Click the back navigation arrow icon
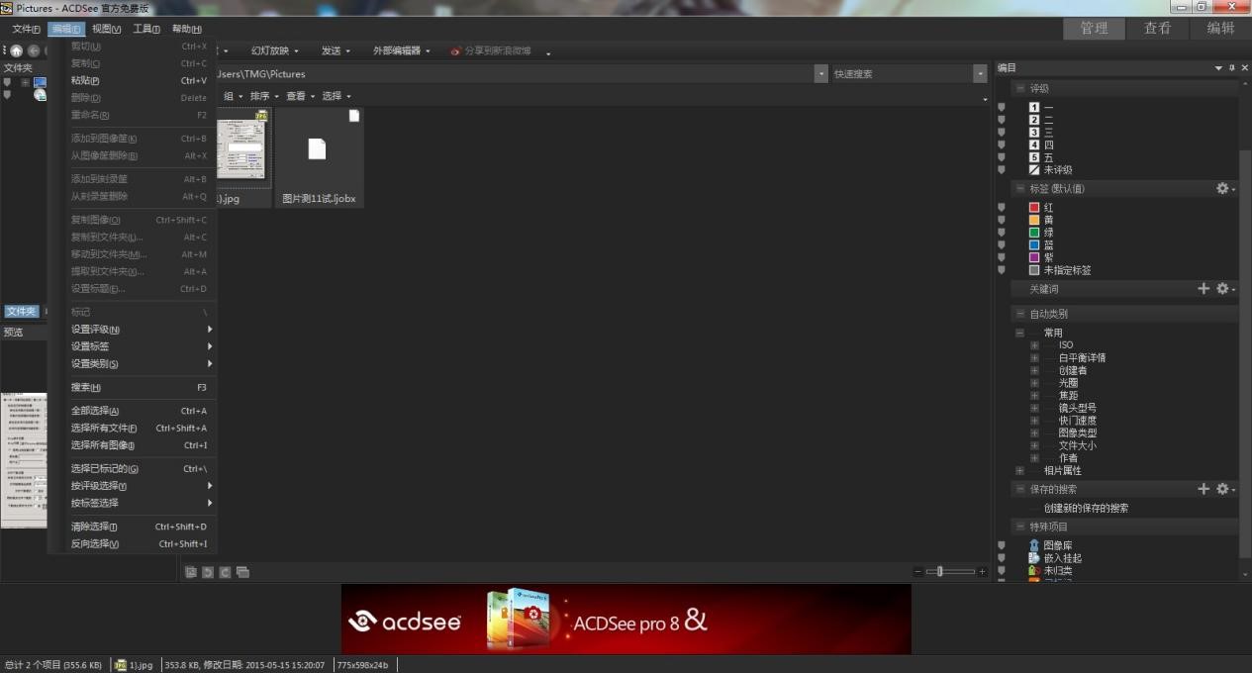 [32, 50]
